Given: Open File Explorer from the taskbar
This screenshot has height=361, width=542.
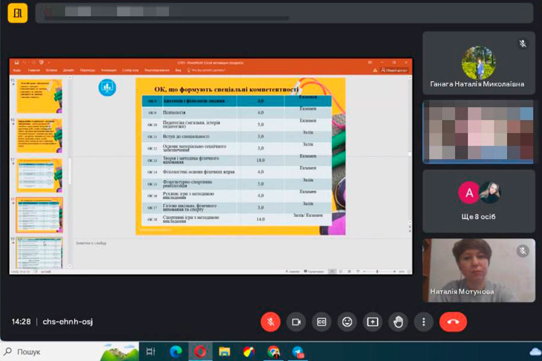Looking at the screenshot, I should click(225, 351).
